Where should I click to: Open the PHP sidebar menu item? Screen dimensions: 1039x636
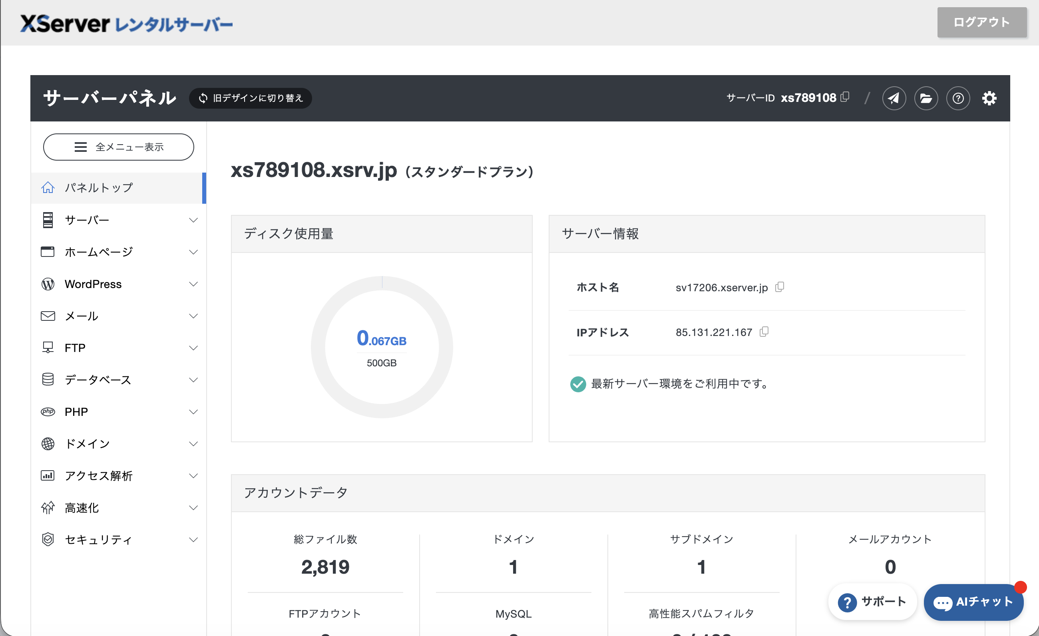click(119, 412)
